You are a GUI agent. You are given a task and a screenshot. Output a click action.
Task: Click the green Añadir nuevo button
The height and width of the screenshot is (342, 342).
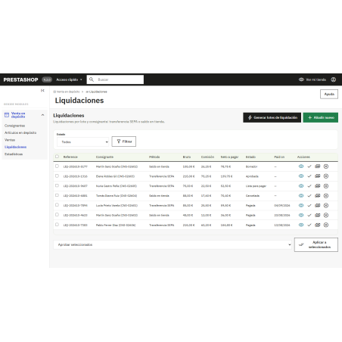(321, 117)
